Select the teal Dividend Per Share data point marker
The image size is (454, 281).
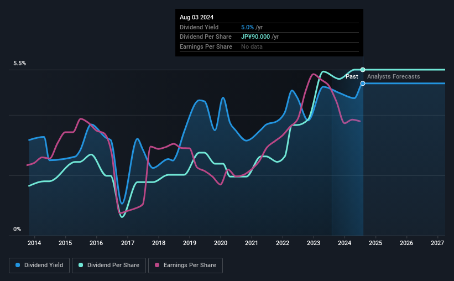(363, 70)
